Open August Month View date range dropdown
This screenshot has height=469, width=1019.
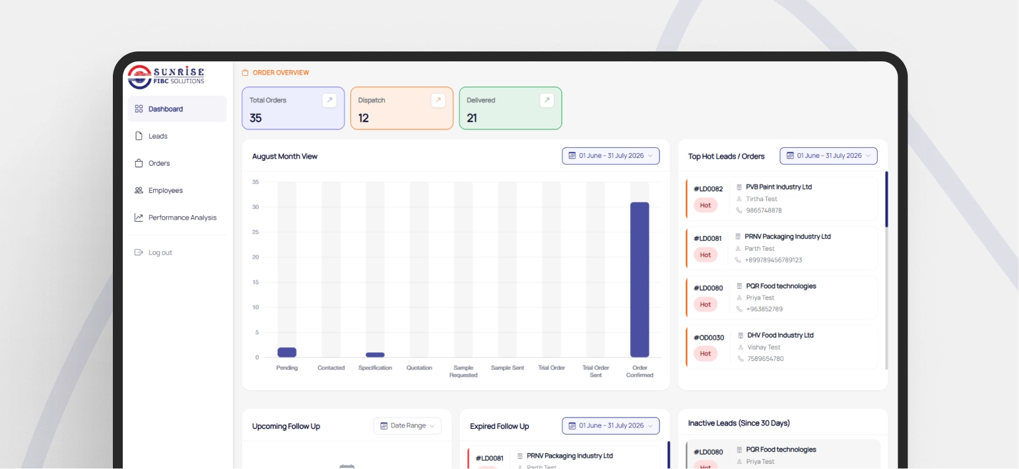[610, 156]
